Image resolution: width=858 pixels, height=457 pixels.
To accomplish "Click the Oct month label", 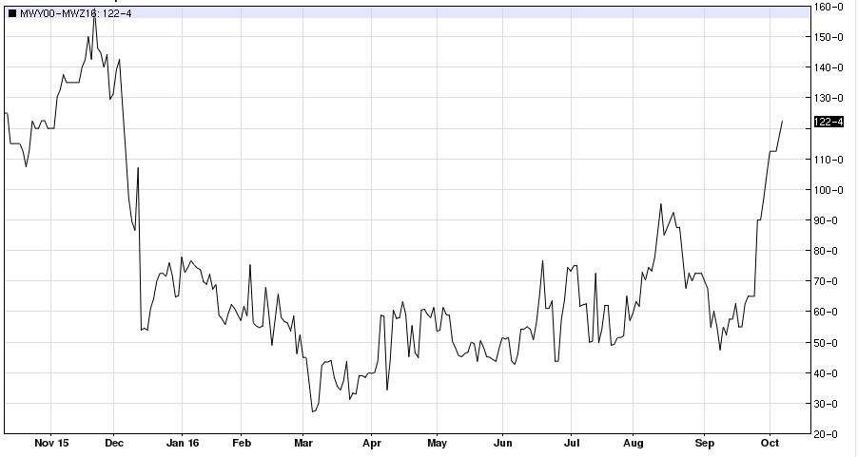I will [770, 444].
